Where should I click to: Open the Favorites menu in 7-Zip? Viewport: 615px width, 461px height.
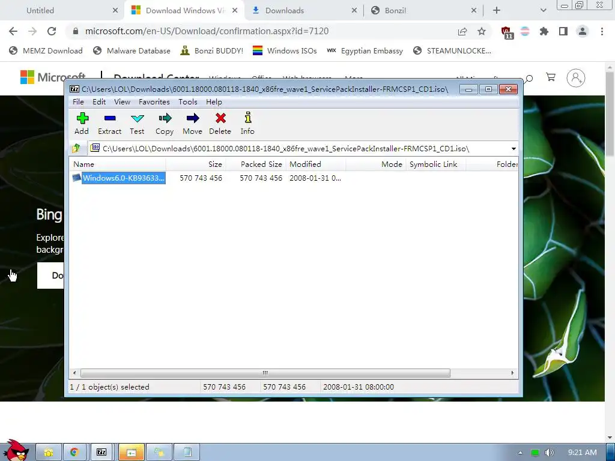pos(154,102)
